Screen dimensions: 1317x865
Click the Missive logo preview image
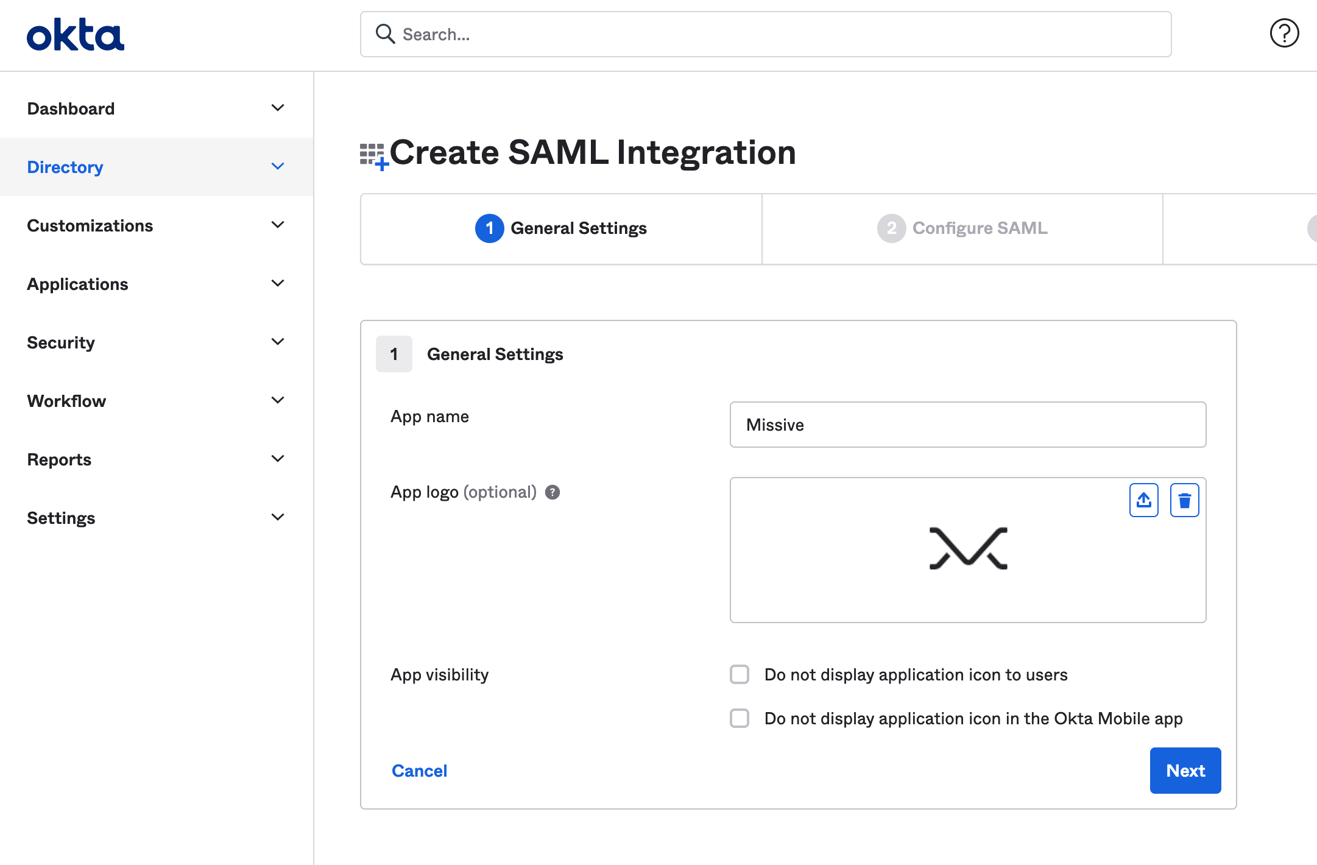(x=968, y=548)
